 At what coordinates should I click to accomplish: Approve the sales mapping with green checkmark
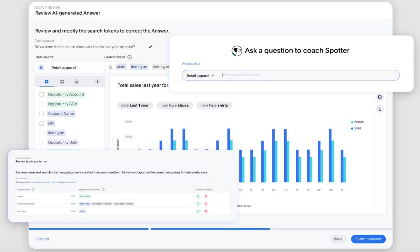198,196
